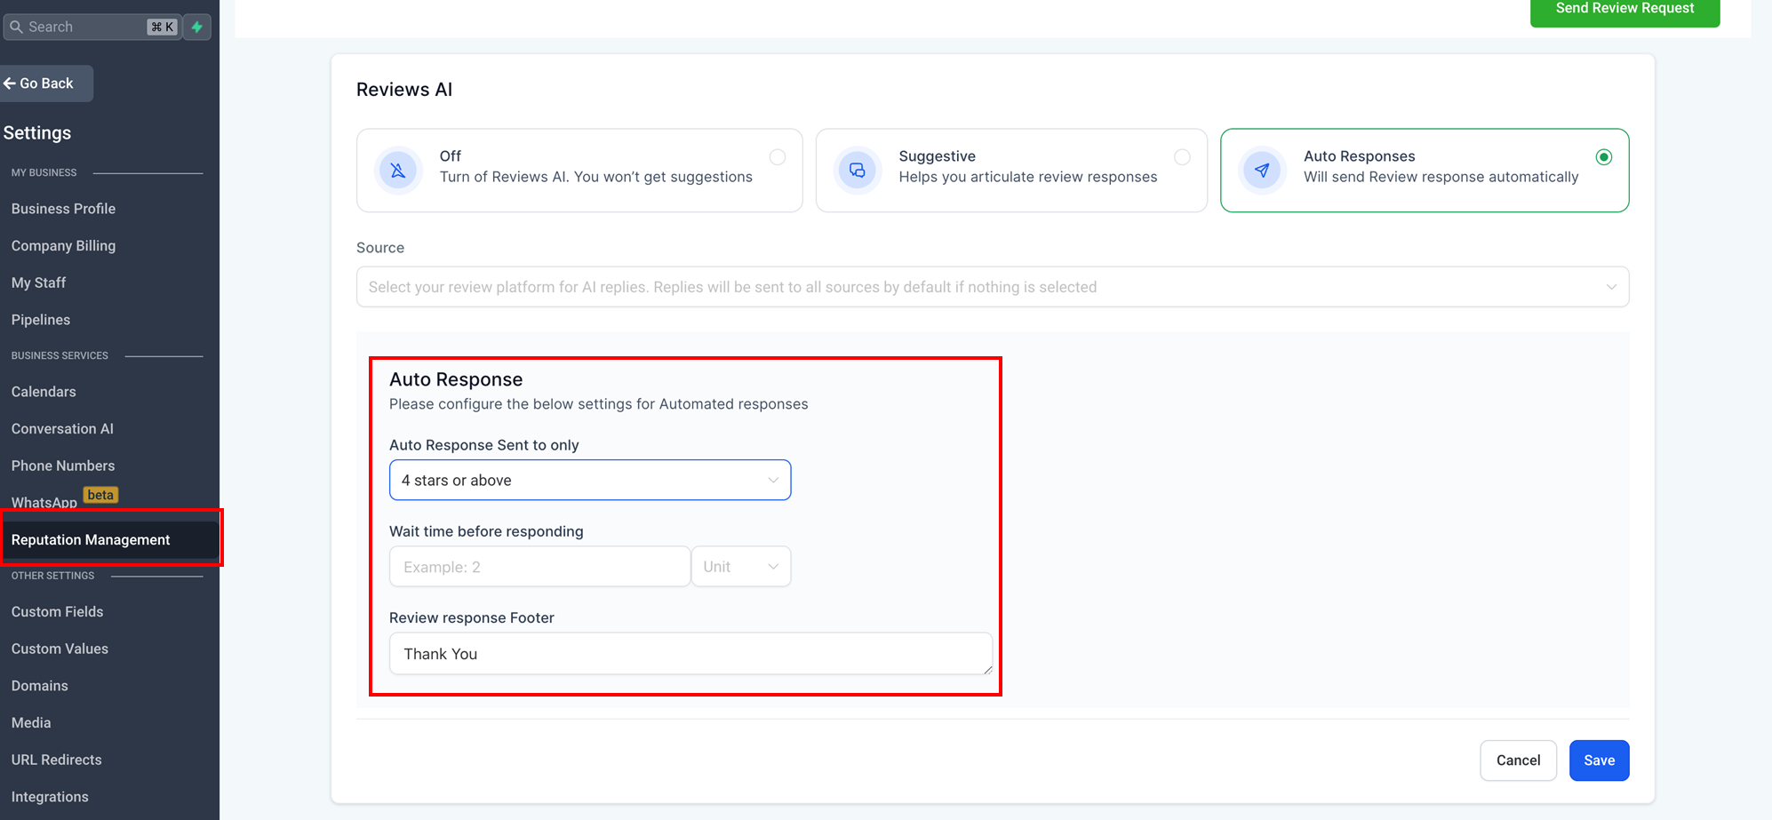Click the 'Auto Response Sent to only' label
The height and width of the screenshot is (820, 1772).
tap(484, 445)
